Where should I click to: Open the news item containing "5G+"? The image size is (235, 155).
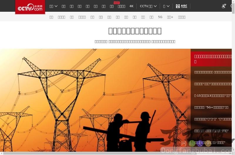click(x=211, y=107)
